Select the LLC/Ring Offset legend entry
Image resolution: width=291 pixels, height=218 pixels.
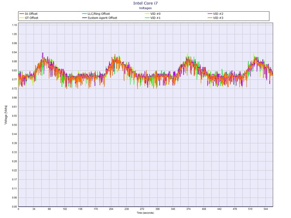point(96,14)
